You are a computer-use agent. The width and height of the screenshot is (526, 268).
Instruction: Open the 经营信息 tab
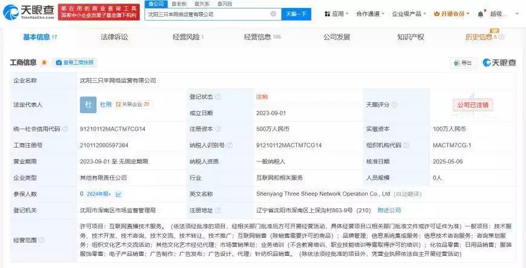click(x=262, y=38)
